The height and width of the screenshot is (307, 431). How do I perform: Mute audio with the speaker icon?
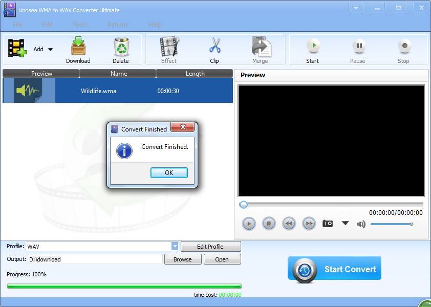[x=361, y=224]
